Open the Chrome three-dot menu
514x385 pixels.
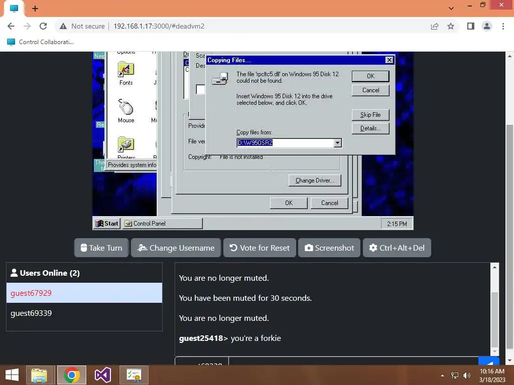coord(503,26)
